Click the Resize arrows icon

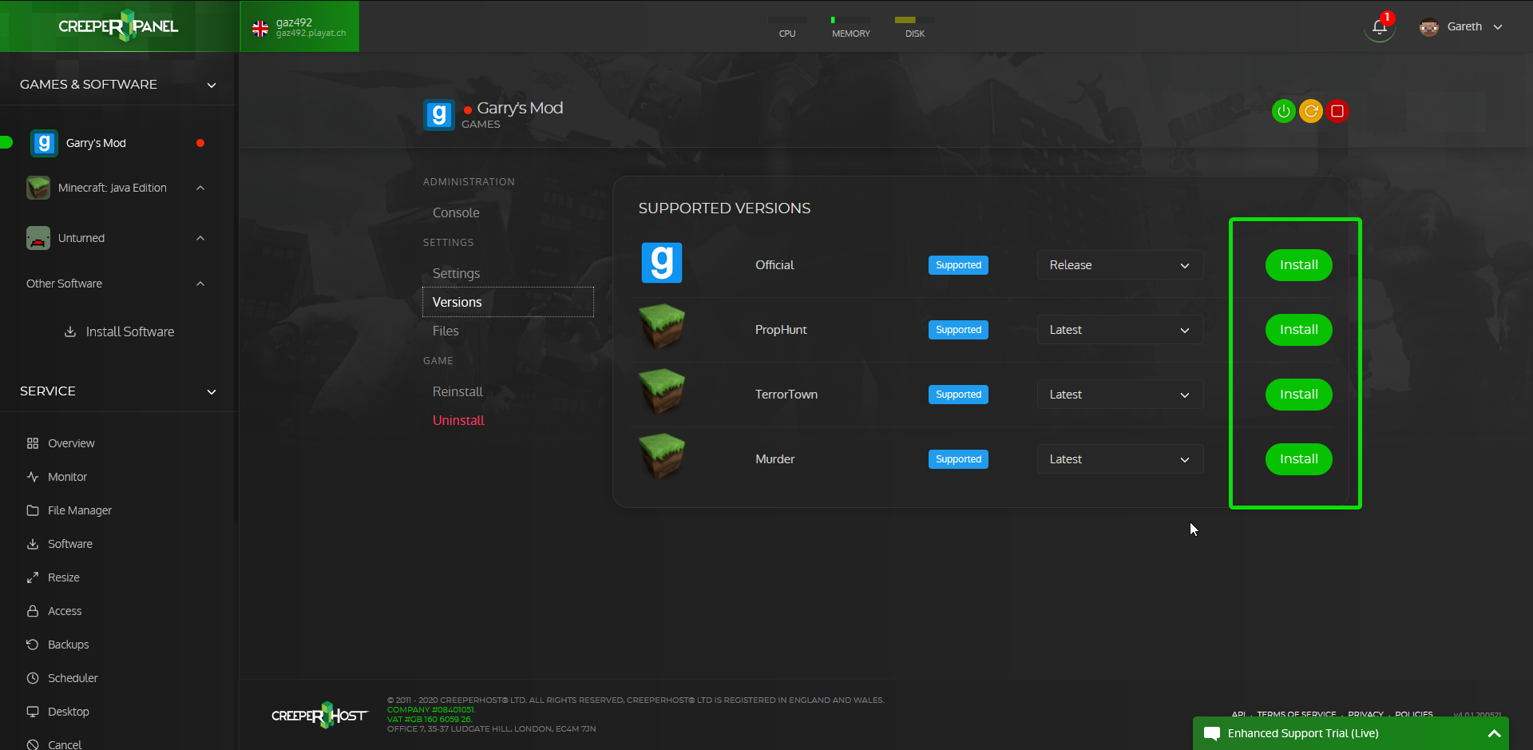[33, 577]
